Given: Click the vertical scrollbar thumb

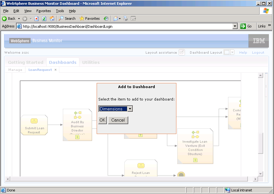Looking at the screenshot, I should [x=260, y=143].
